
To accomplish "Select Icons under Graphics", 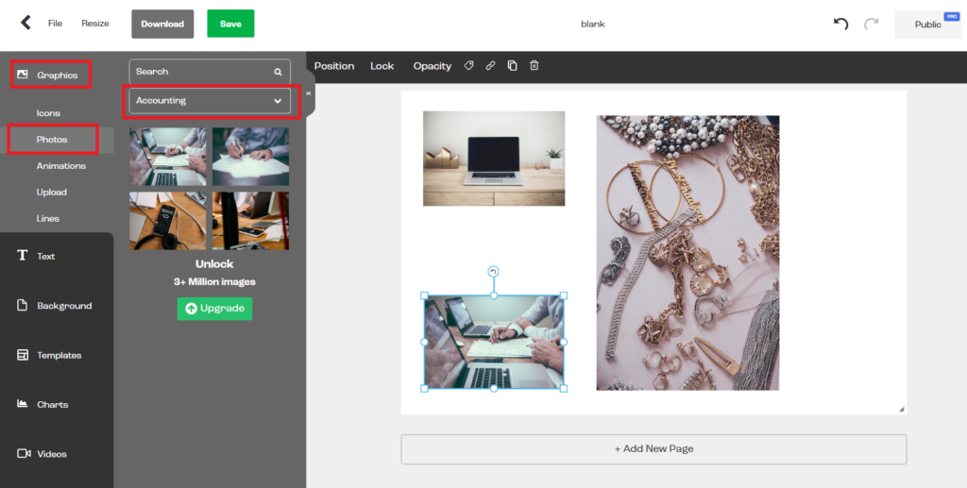I will pos(48,113).
